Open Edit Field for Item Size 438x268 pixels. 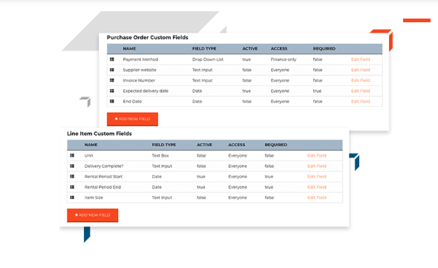pyautogui.click(x=317, y=197)
